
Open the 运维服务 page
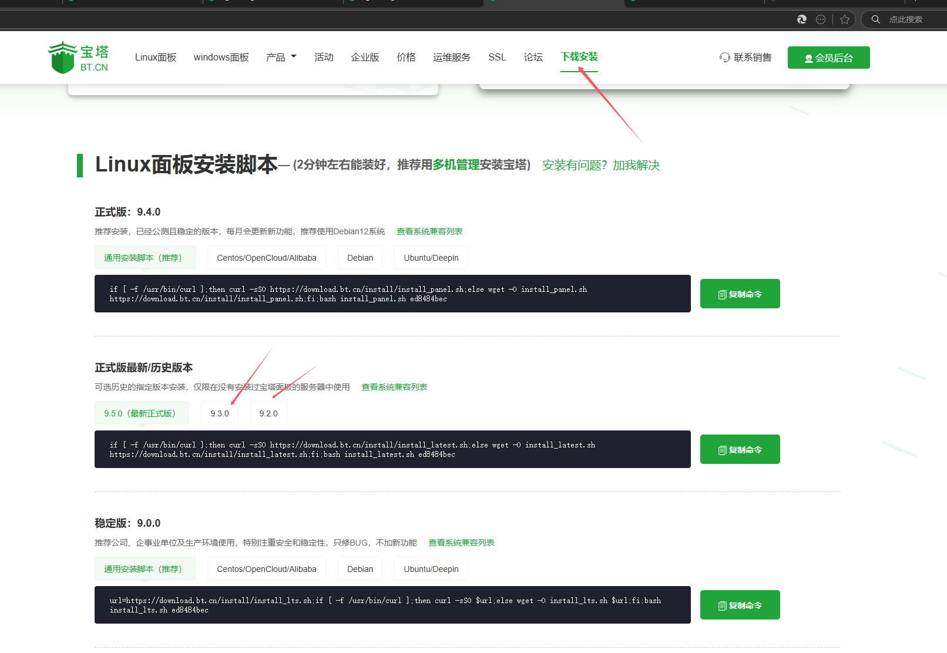pos(452,57)
